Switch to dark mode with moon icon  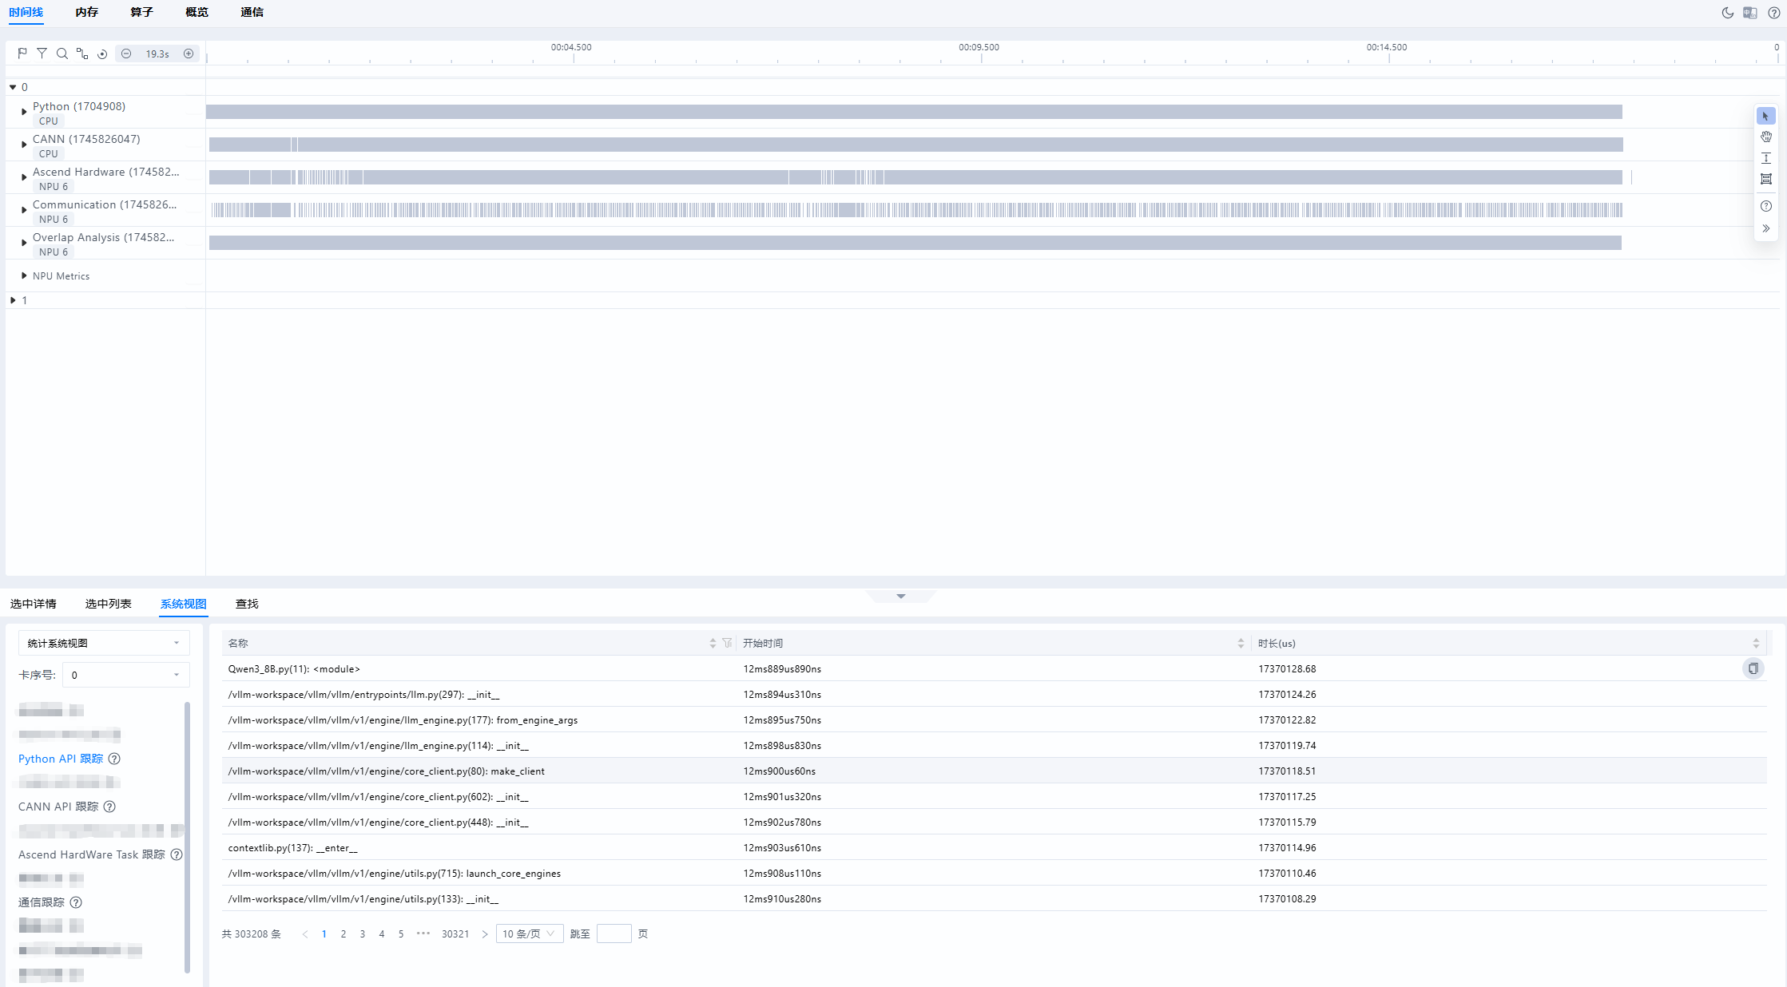1728,13
